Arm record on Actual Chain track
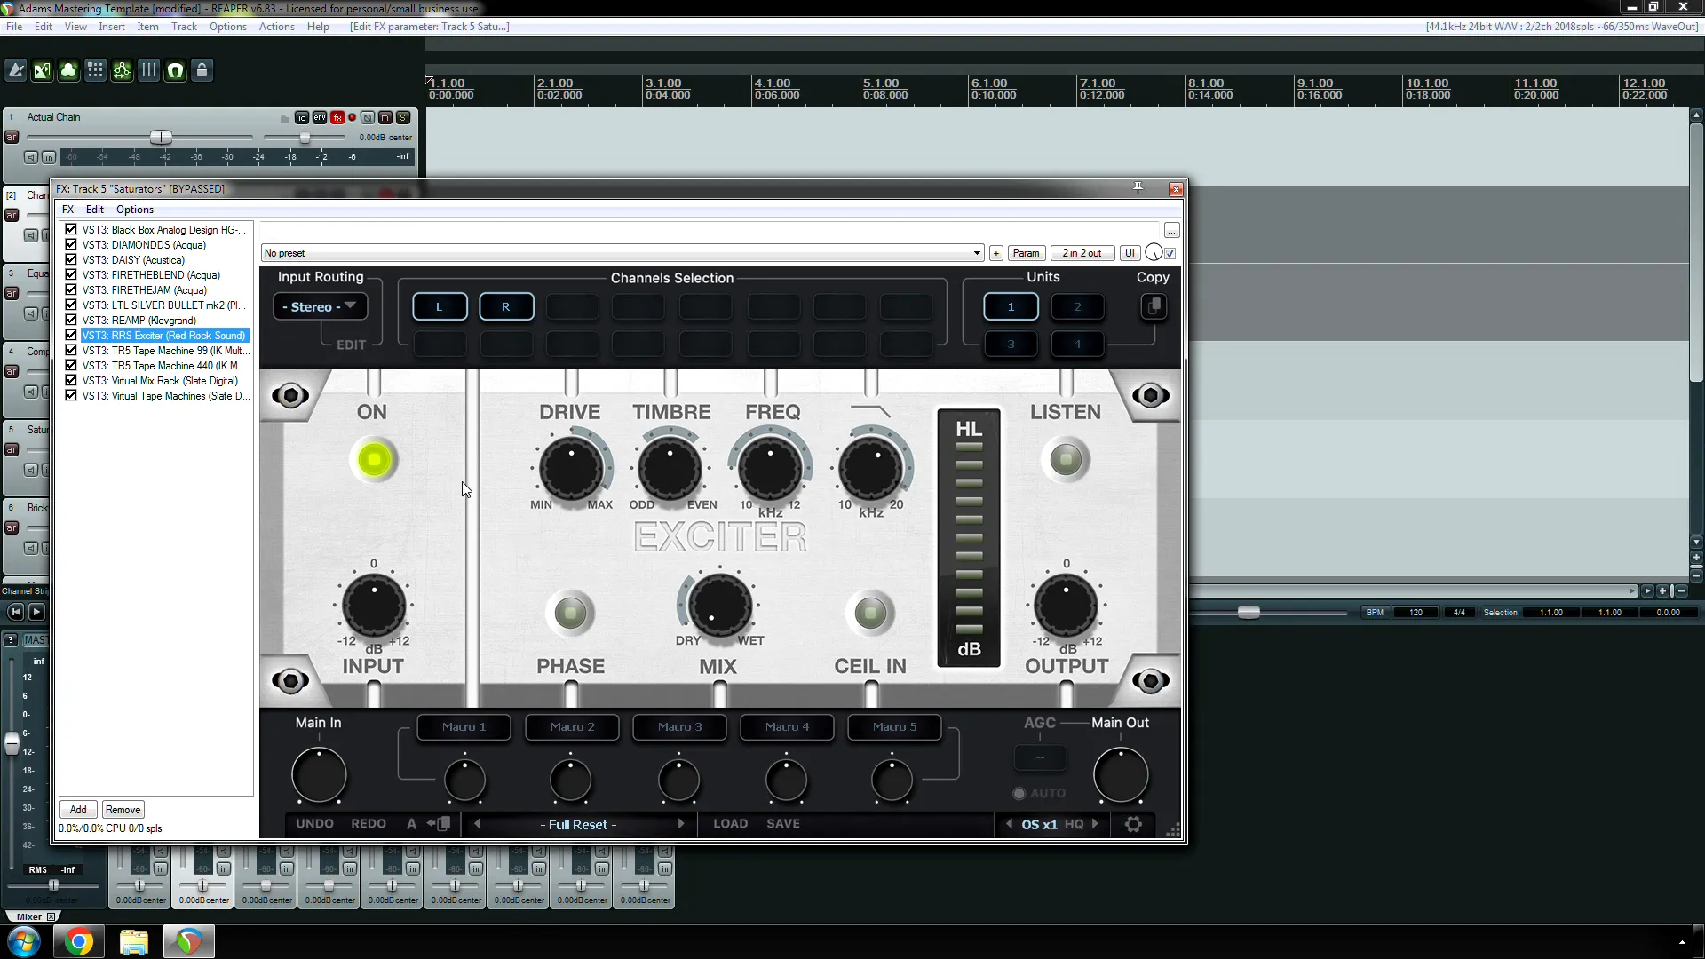The image size is (1705, 959). coord(352,117)
